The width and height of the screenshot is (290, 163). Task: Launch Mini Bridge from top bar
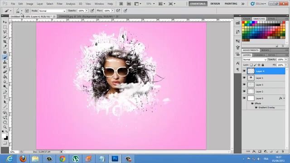click(129, 4)
